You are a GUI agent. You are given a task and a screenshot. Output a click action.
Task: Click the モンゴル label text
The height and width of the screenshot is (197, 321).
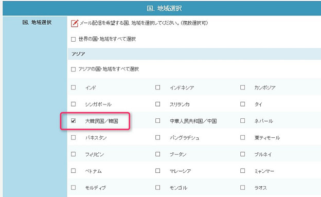179,188
